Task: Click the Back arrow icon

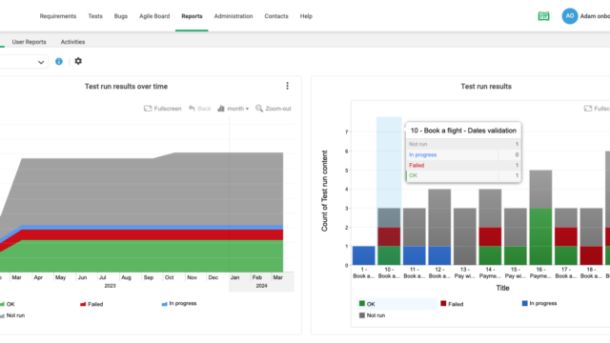Action: tap(192, 109)
